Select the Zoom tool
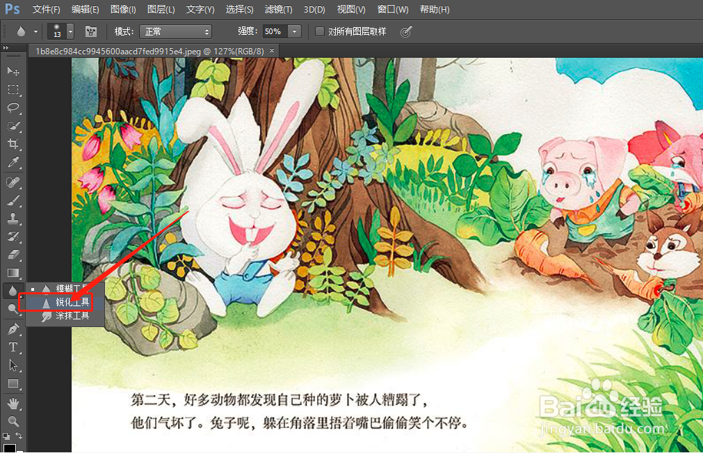703x453 pixels. point(13,422)
